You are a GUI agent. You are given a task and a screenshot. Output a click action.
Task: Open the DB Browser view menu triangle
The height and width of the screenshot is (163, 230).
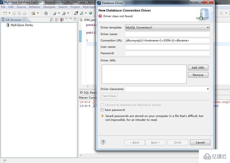click(66, 19)
